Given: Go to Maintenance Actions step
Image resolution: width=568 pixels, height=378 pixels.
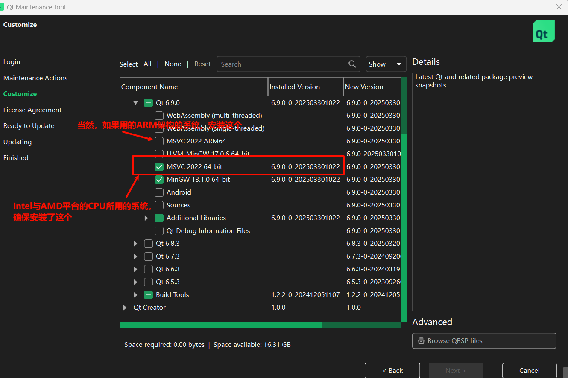Looking at the screenshot, I should click(35, 78).
